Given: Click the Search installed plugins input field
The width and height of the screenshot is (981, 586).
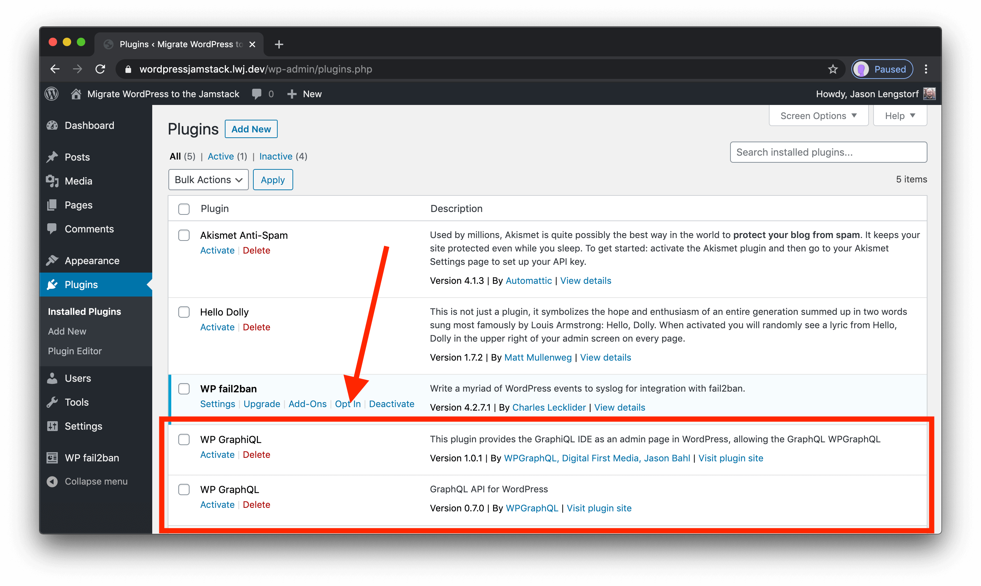Looking at the screenshot, I should pyautogui.click(x=829, y=152).
